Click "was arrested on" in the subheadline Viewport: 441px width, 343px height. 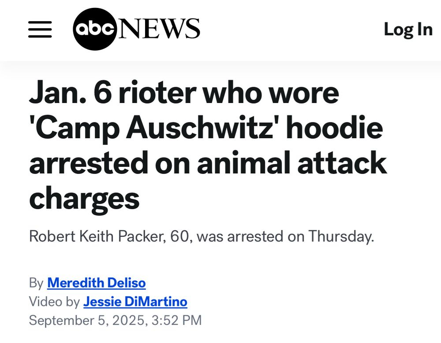pyautogui.click(x=248, y=236)
